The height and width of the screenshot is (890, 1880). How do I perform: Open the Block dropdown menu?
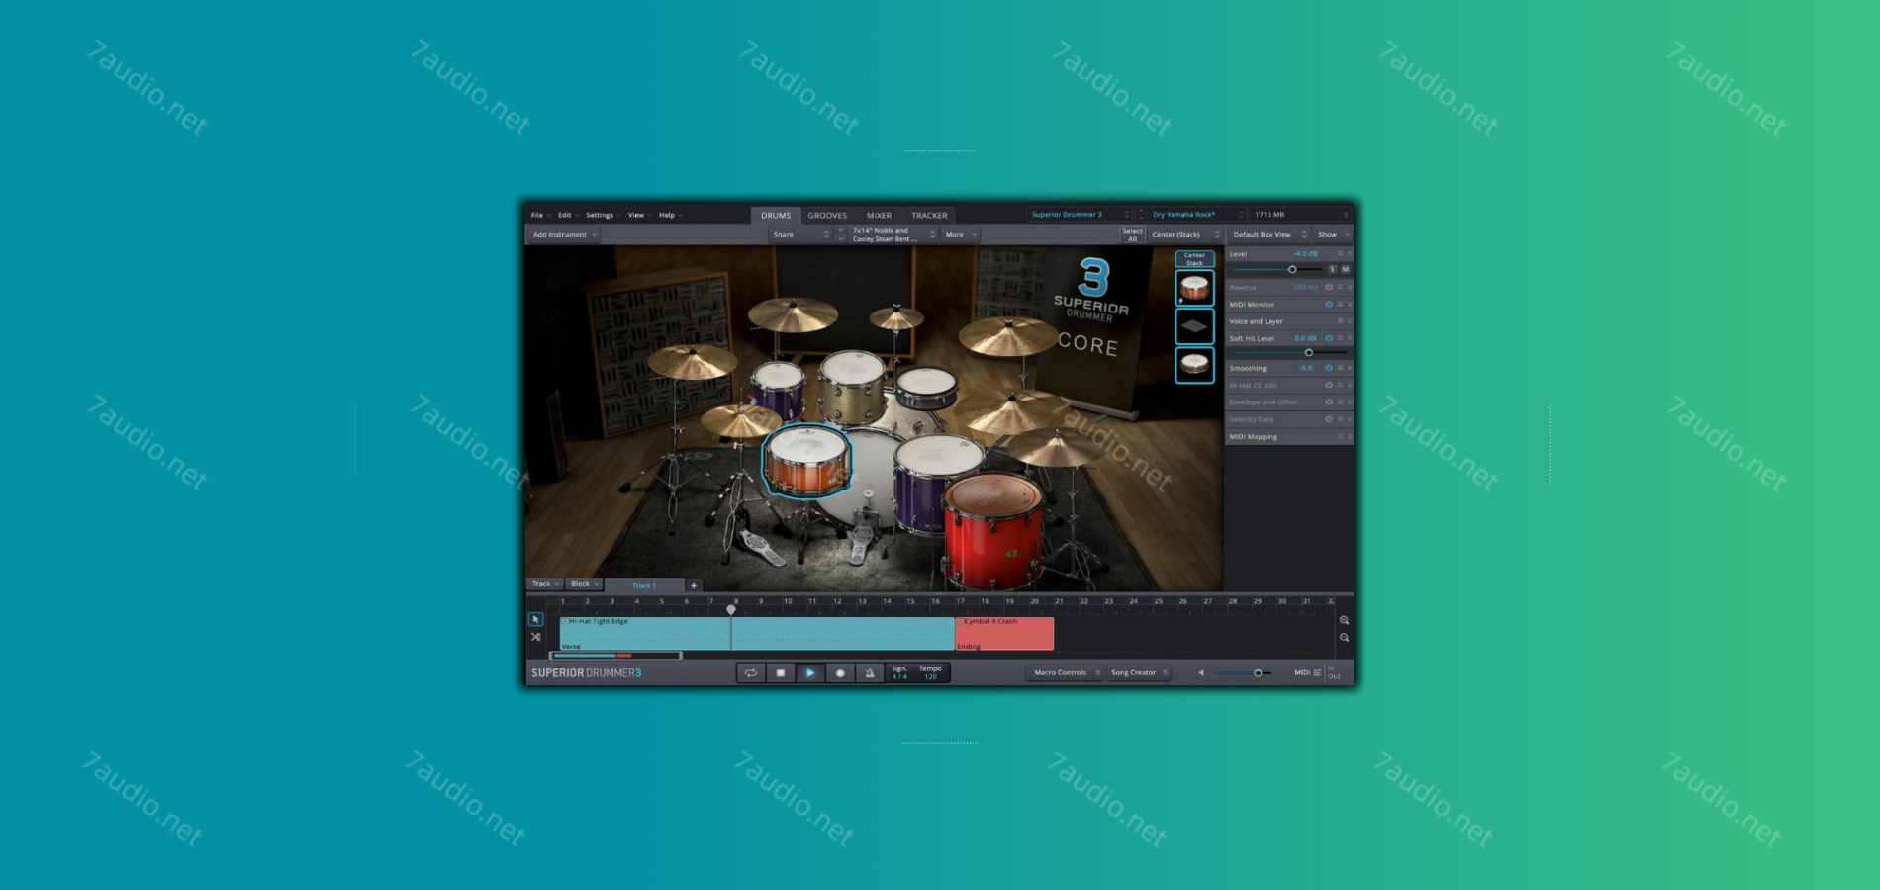point(584,584)
